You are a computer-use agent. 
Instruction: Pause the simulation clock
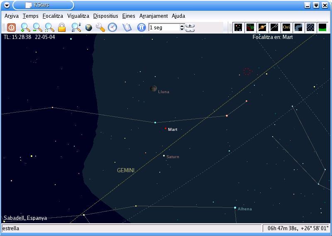(x=142, y=27)
